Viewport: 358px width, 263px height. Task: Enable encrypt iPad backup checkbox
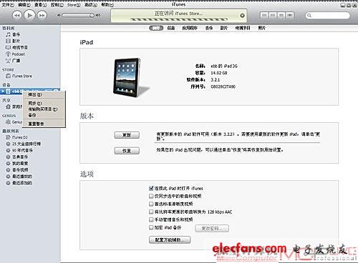point(151,227)
